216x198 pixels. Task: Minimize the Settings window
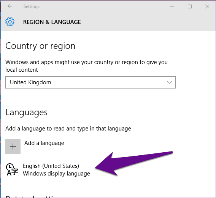pos(172,6)
